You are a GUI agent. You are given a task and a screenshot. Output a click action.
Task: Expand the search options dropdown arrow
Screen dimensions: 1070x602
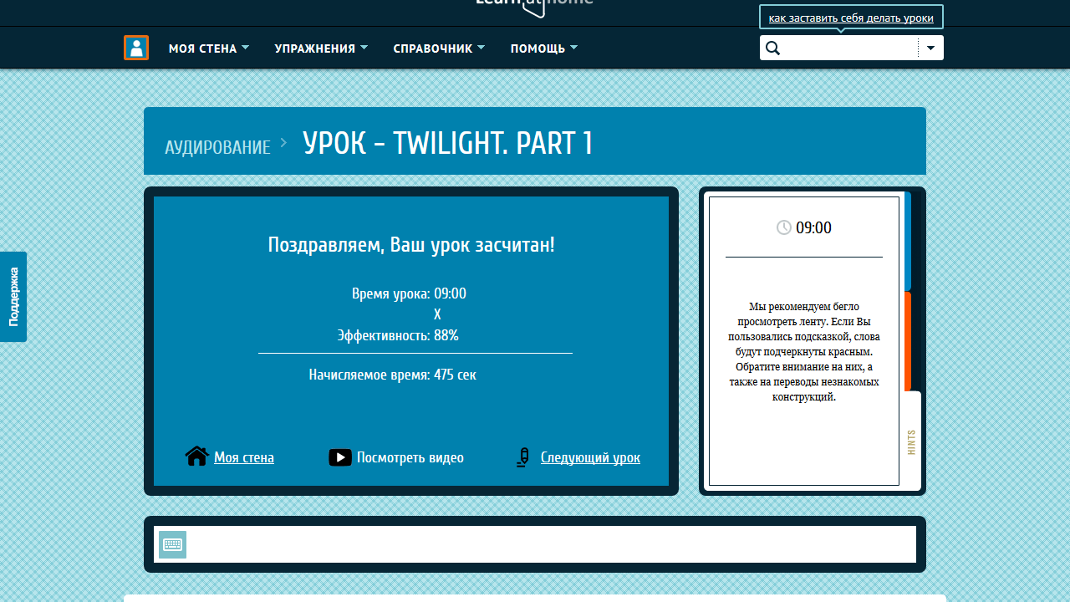pos(931,48)
